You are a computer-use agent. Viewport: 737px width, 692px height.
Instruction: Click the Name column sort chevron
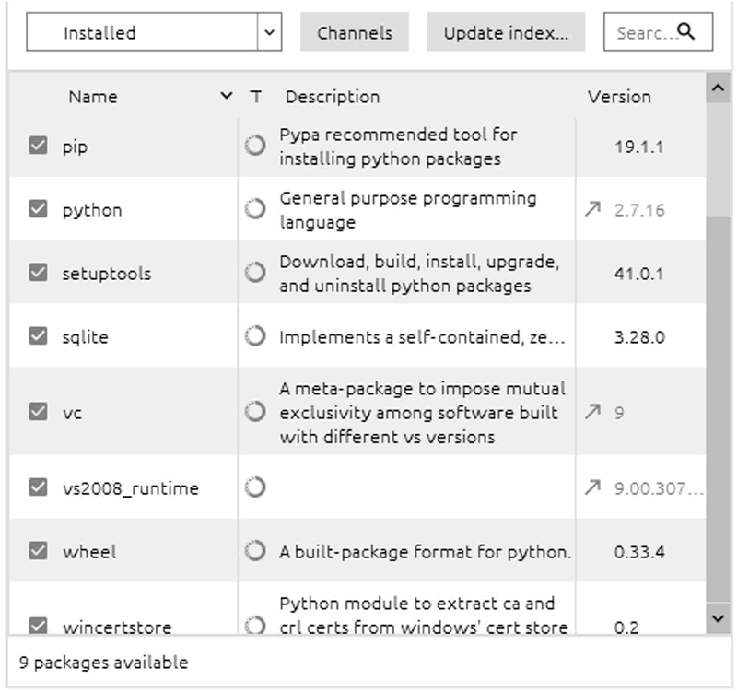(x=227, y=96)
